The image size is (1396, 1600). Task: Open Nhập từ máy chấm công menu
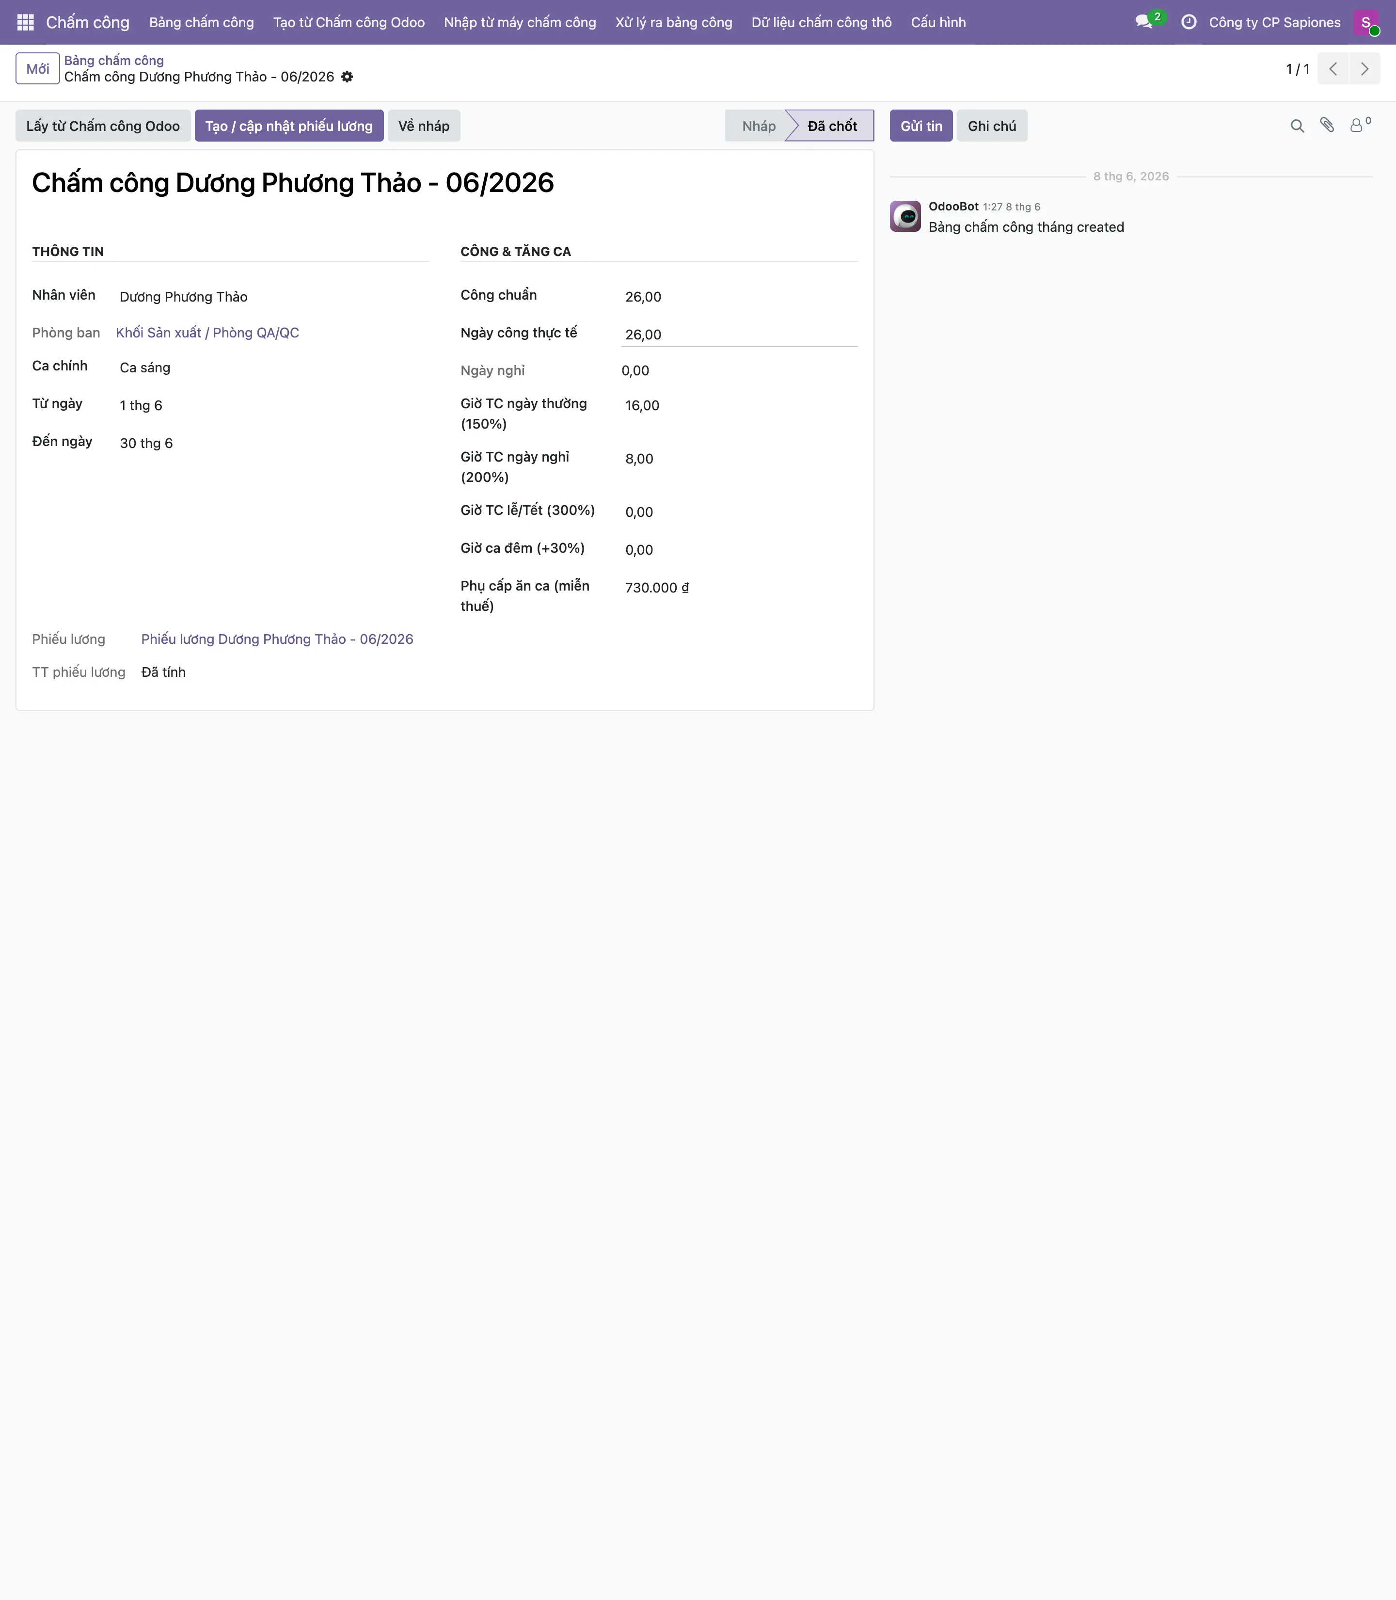[520, 23]
